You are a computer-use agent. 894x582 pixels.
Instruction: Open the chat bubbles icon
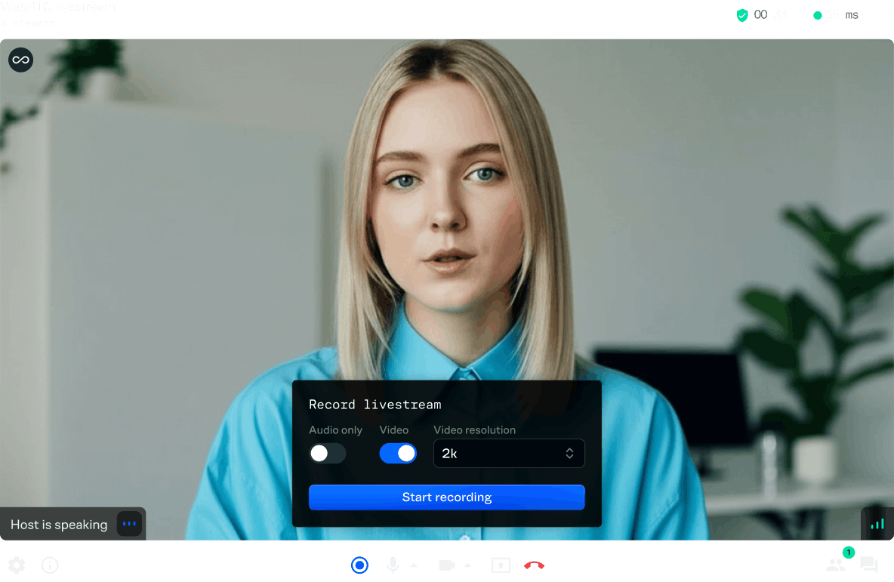tap(869, 565)
